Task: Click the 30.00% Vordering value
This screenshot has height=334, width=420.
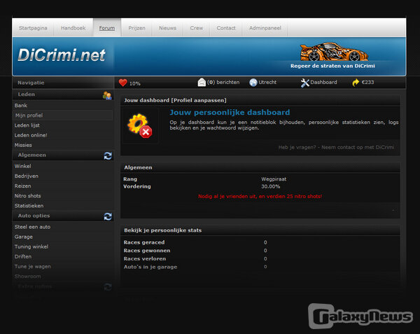Action: [270, 186]
